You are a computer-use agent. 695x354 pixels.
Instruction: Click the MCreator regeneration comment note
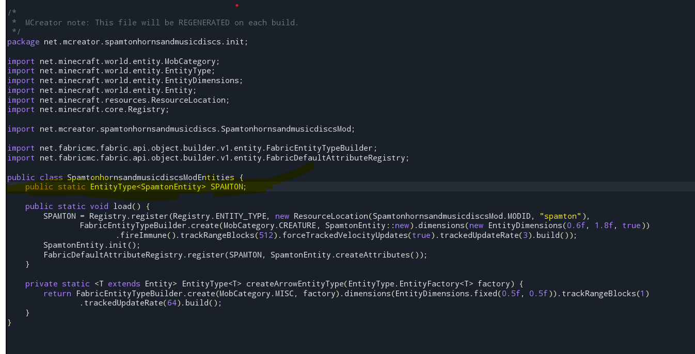[x=150, y=22]
